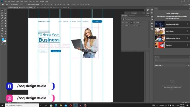The height and width of the screenshot is (107, 190).
Task: Open Fundamental Skills tutorial
Action: [172, 24]
